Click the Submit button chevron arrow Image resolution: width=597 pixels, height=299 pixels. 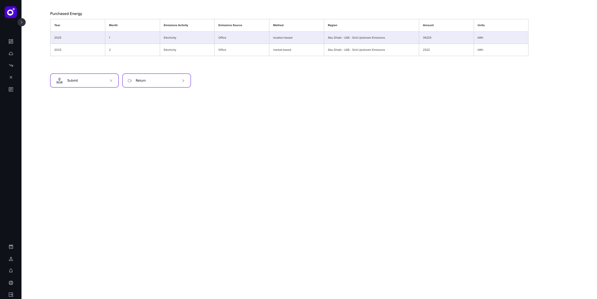click(111, 80)
